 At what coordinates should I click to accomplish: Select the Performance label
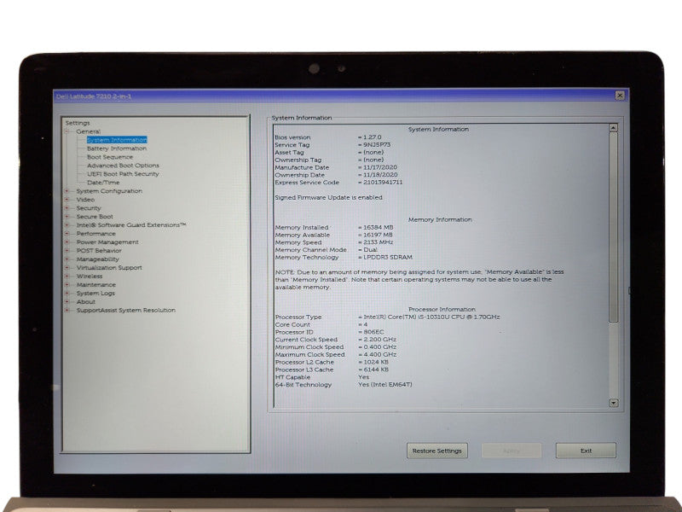coord(95,234)
